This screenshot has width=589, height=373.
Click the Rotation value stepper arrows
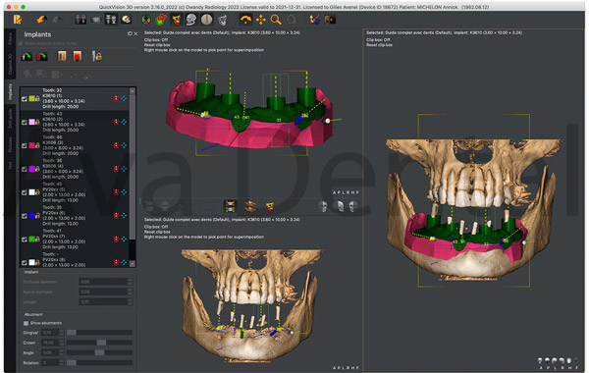[61, 362]
